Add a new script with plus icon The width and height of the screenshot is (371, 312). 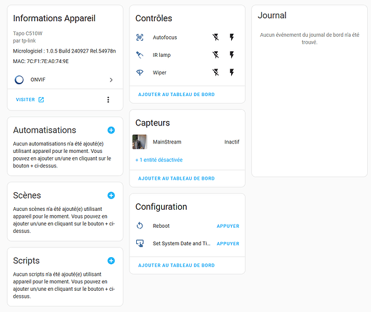point(111,260)
